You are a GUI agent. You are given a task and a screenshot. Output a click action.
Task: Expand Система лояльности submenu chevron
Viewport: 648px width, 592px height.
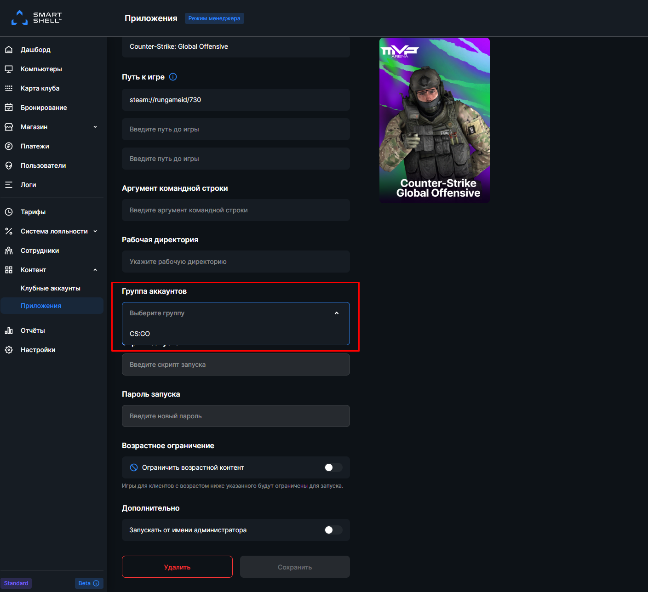click(95, 231)
